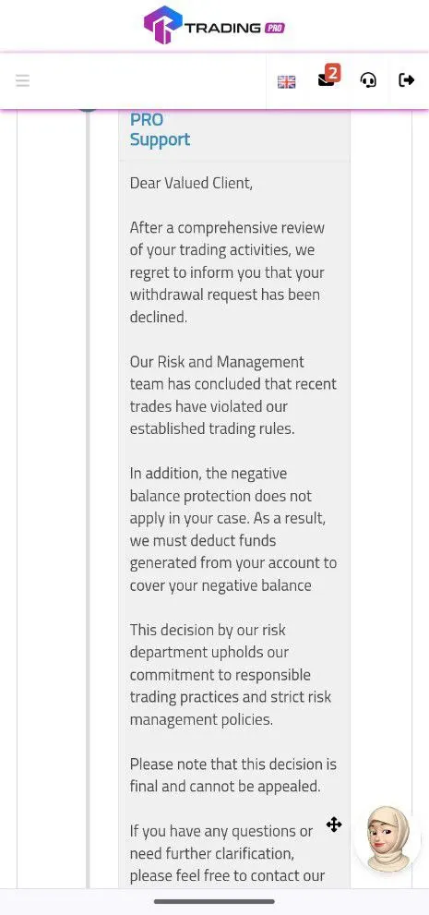Change language via the UK flag
Image resolution: width=429 pixels, height=915 pixels.
coord(286,81)
